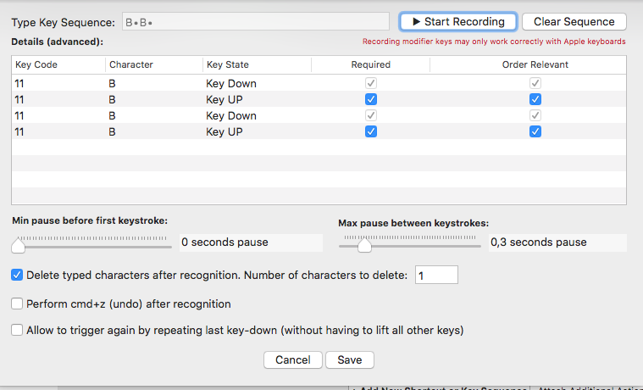Select the second Key Down table row
The width and height of the screenshot is (643, 390).
[169, 115]
